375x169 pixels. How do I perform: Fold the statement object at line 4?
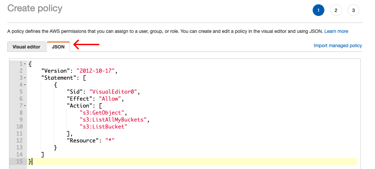click(x=25, y=85)
